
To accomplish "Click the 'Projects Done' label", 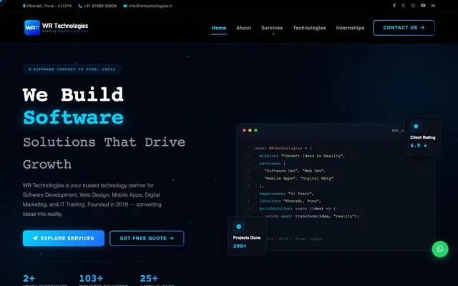I will (x=246, y=237).
